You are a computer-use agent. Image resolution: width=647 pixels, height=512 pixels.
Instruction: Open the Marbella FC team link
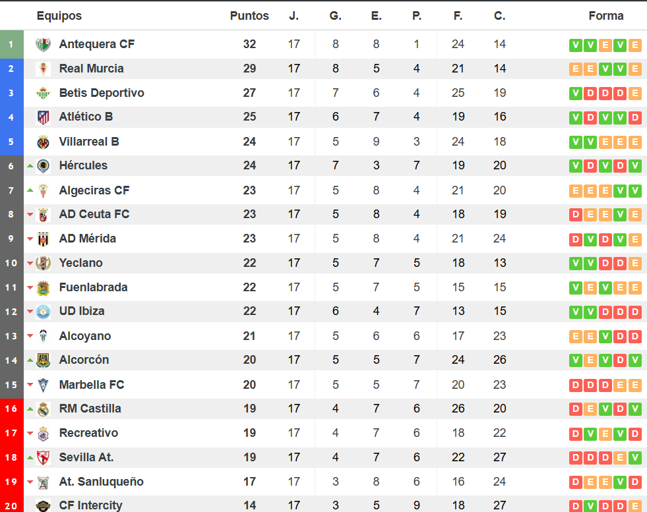(92, 385)
